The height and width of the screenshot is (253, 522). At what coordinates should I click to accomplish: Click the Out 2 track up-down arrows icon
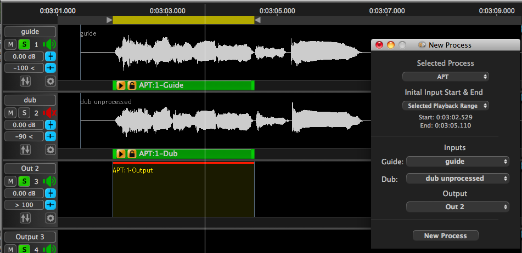(x=25, y=218)
